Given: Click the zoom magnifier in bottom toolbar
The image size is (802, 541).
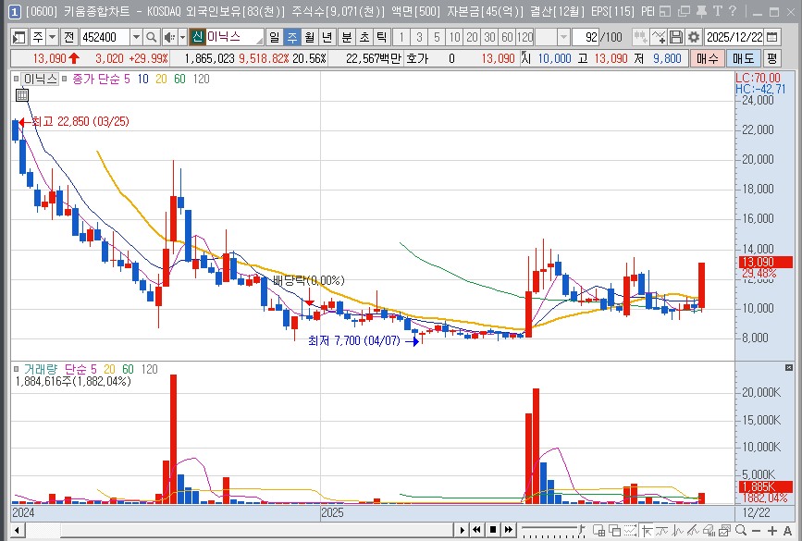Looking at the screenshot, I should click(x=741, y=530).
